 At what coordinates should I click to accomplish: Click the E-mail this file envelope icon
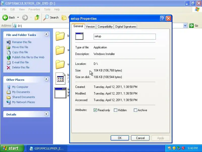(9, 62)
